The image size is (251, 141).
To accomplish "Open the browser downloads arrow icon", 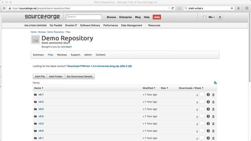I will pyautogui.click(x=238, y=8).
